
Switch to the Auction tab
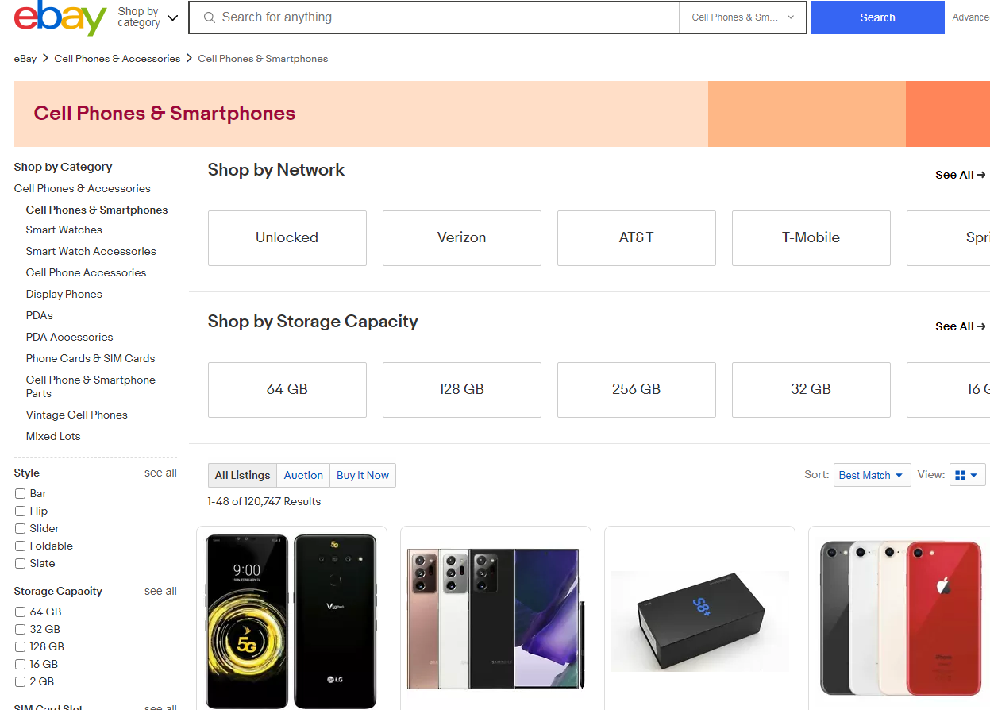click(x=303, y=475)
